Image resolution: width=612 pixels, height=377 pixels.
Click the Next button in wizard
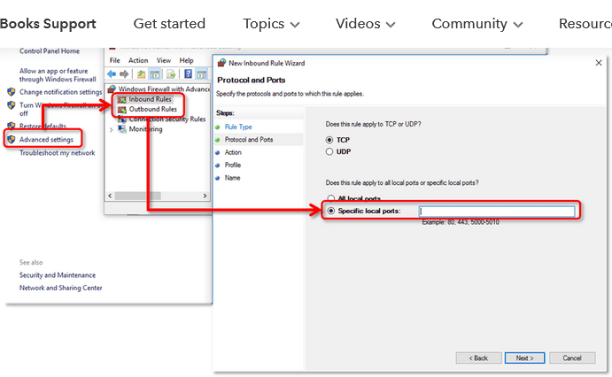pos(524,358)
